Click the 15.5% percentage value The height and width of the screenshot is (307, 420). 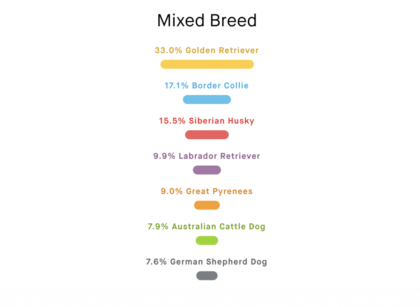tap(172, 121)
